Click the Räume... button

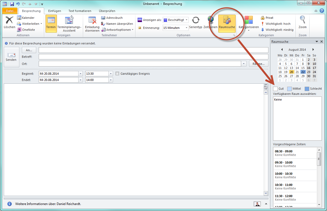[259, 64]
